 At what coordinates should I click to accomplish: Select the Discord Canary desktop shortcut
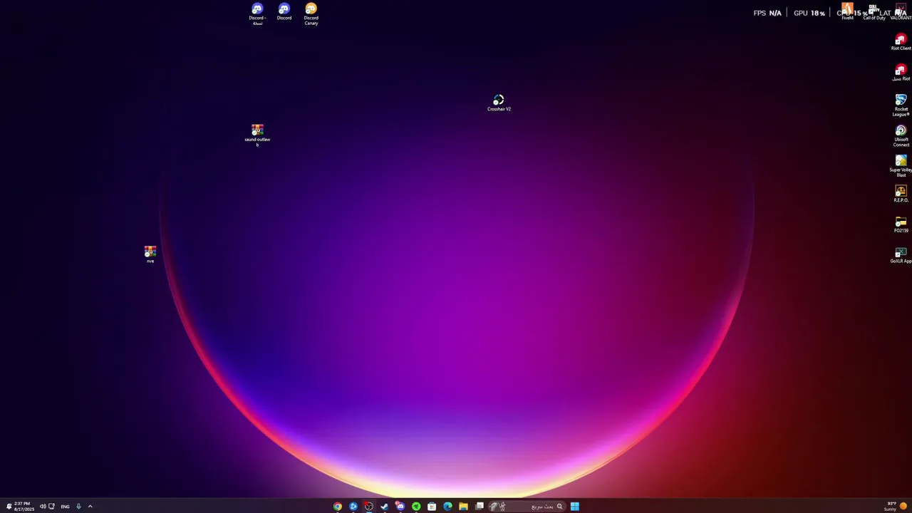(x=311, y=14)
